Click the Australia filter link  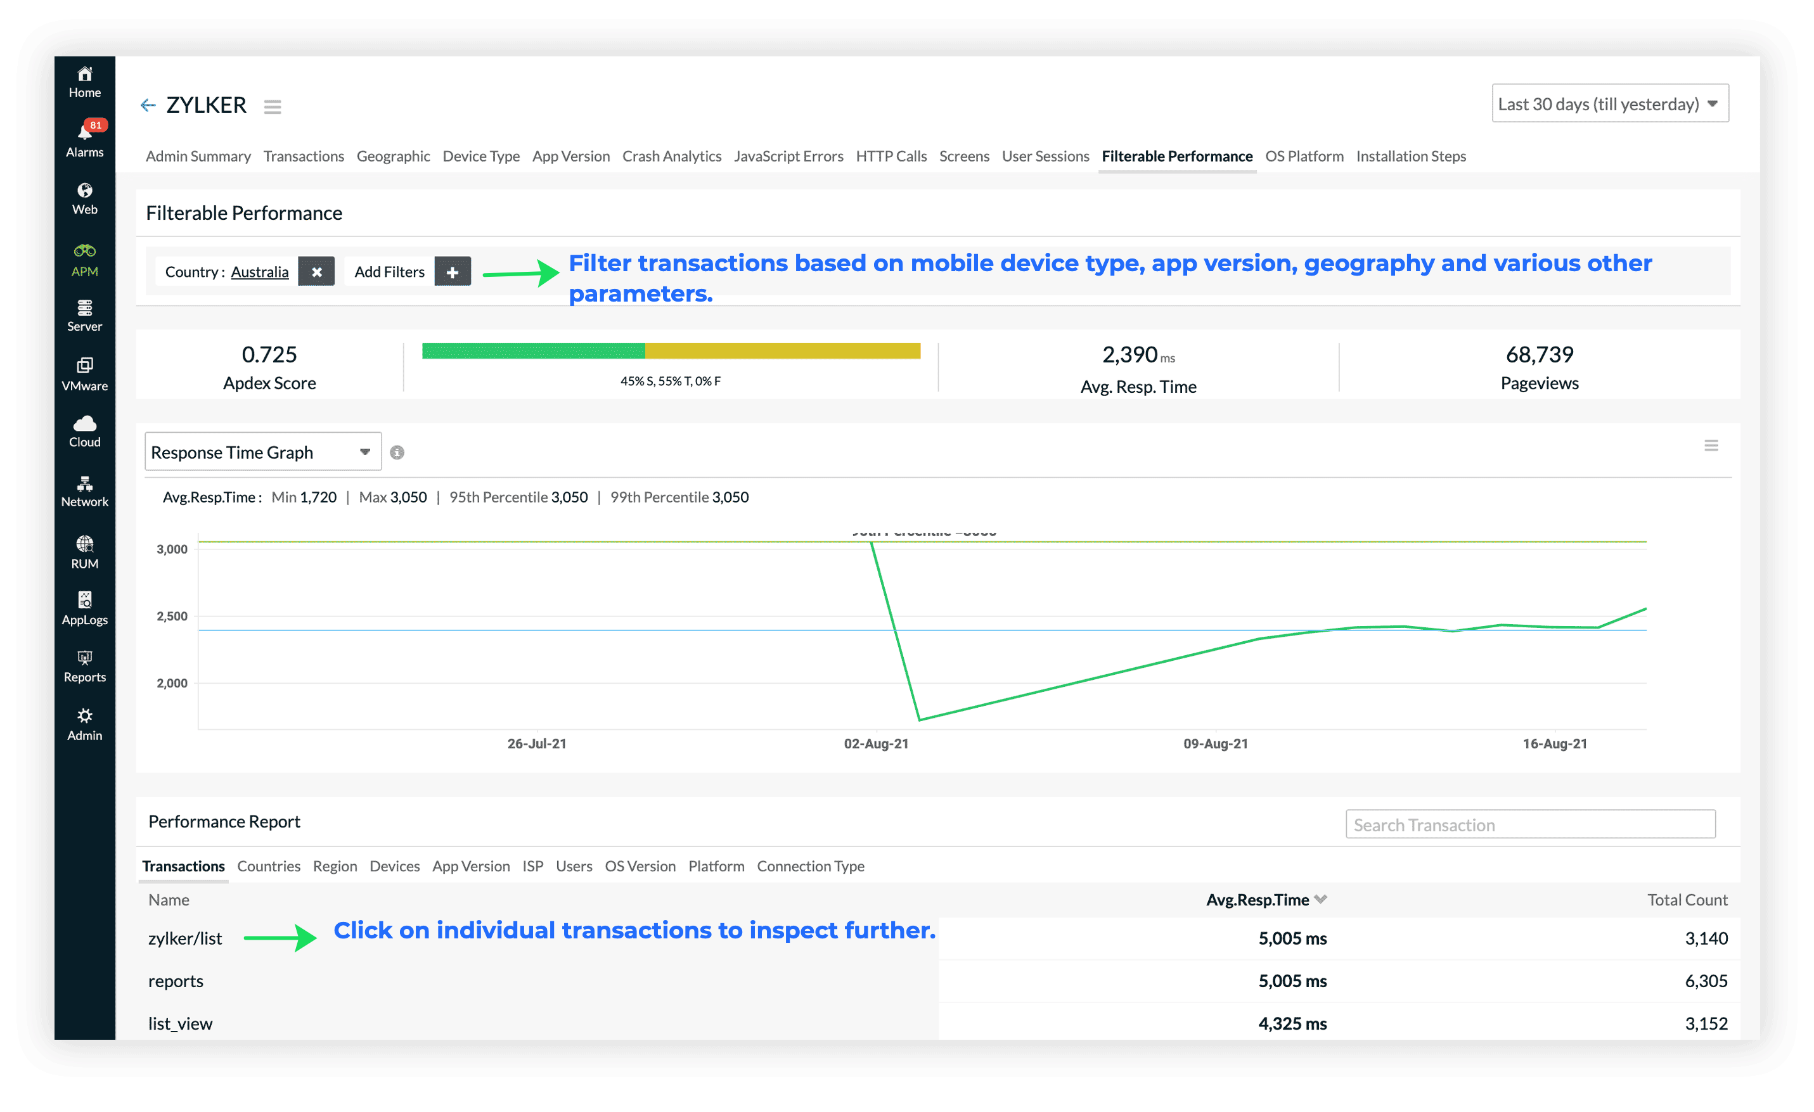tap(259, 272)
